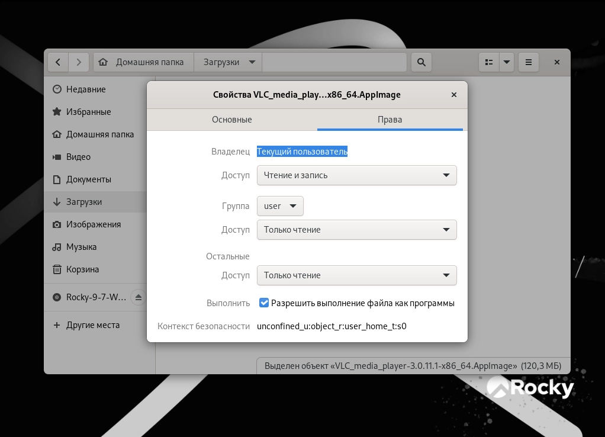
Task: Switch to the Основные tab
Action: point(232,120)
